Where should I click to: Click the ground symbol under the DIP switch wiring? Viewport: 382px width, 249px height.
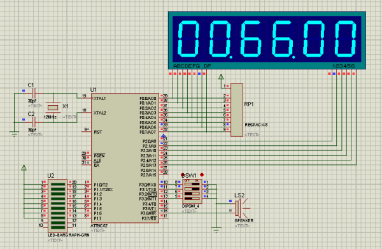pos(216,230)
